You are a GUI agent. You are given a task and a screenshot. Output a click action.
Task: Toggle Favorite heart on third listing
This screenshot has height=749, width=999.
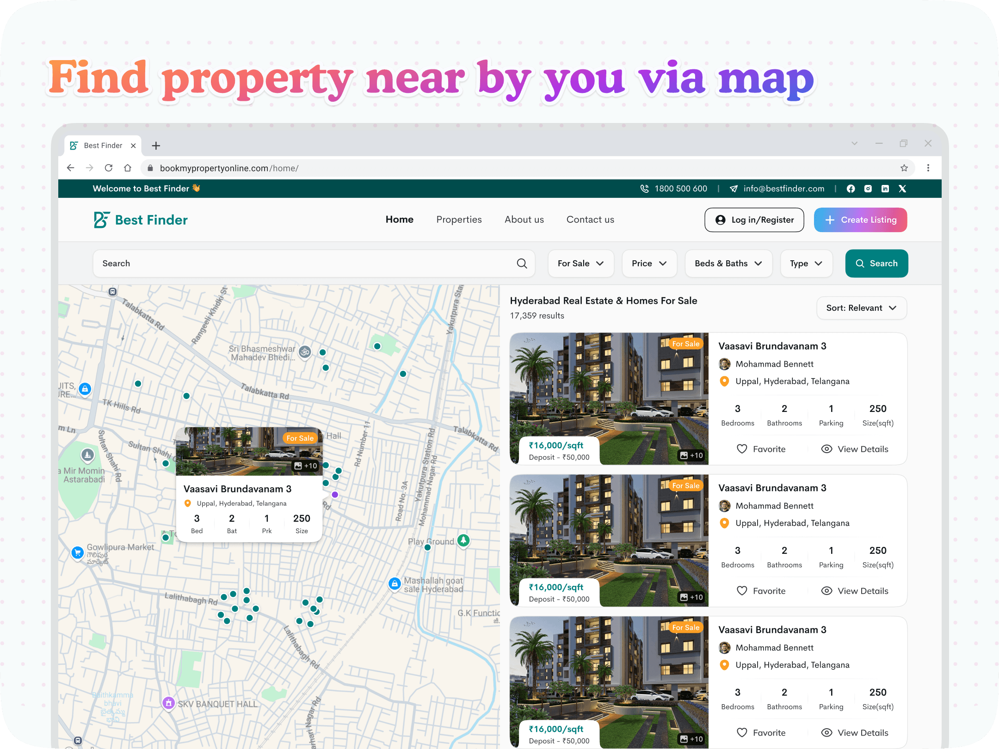761,733
